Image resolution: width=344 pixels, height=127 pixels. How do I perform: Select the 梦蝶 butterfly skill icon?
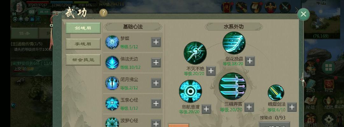[112, 42]
